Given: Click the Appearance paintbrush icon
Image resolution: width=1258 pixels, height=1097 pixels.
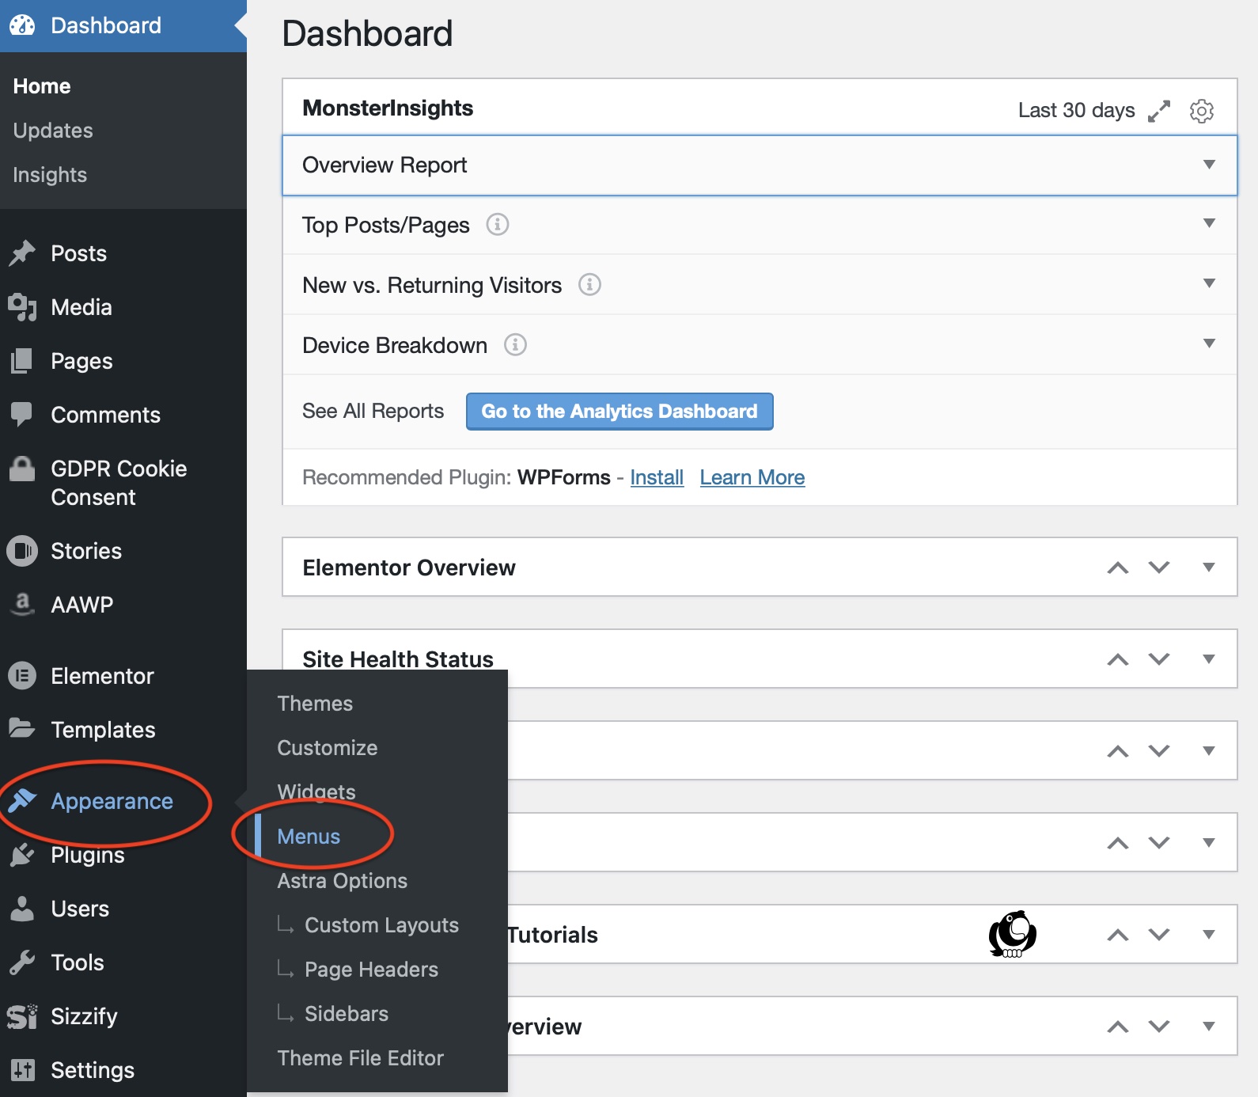Looking at the screenshot, I should click(22, 801).
